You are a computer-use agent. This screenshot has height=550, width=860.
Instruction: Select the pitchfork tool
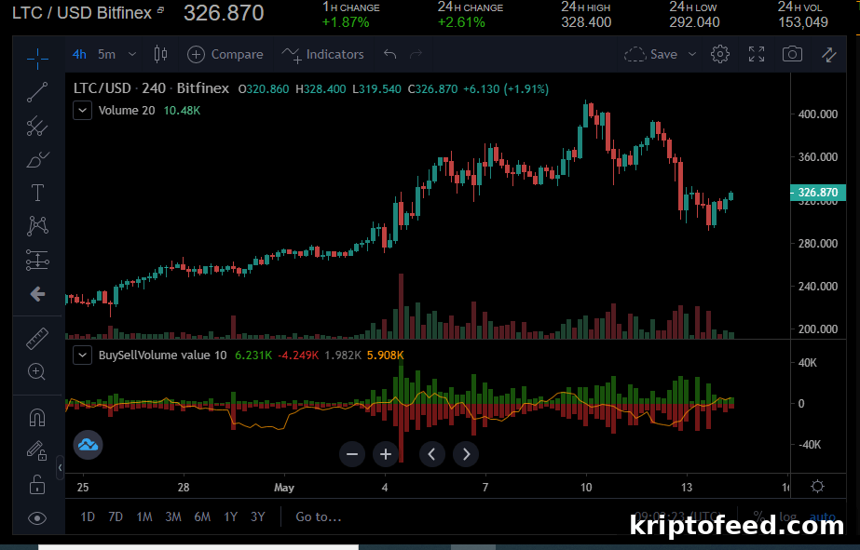pyautogui.click(x=37, y=126)
